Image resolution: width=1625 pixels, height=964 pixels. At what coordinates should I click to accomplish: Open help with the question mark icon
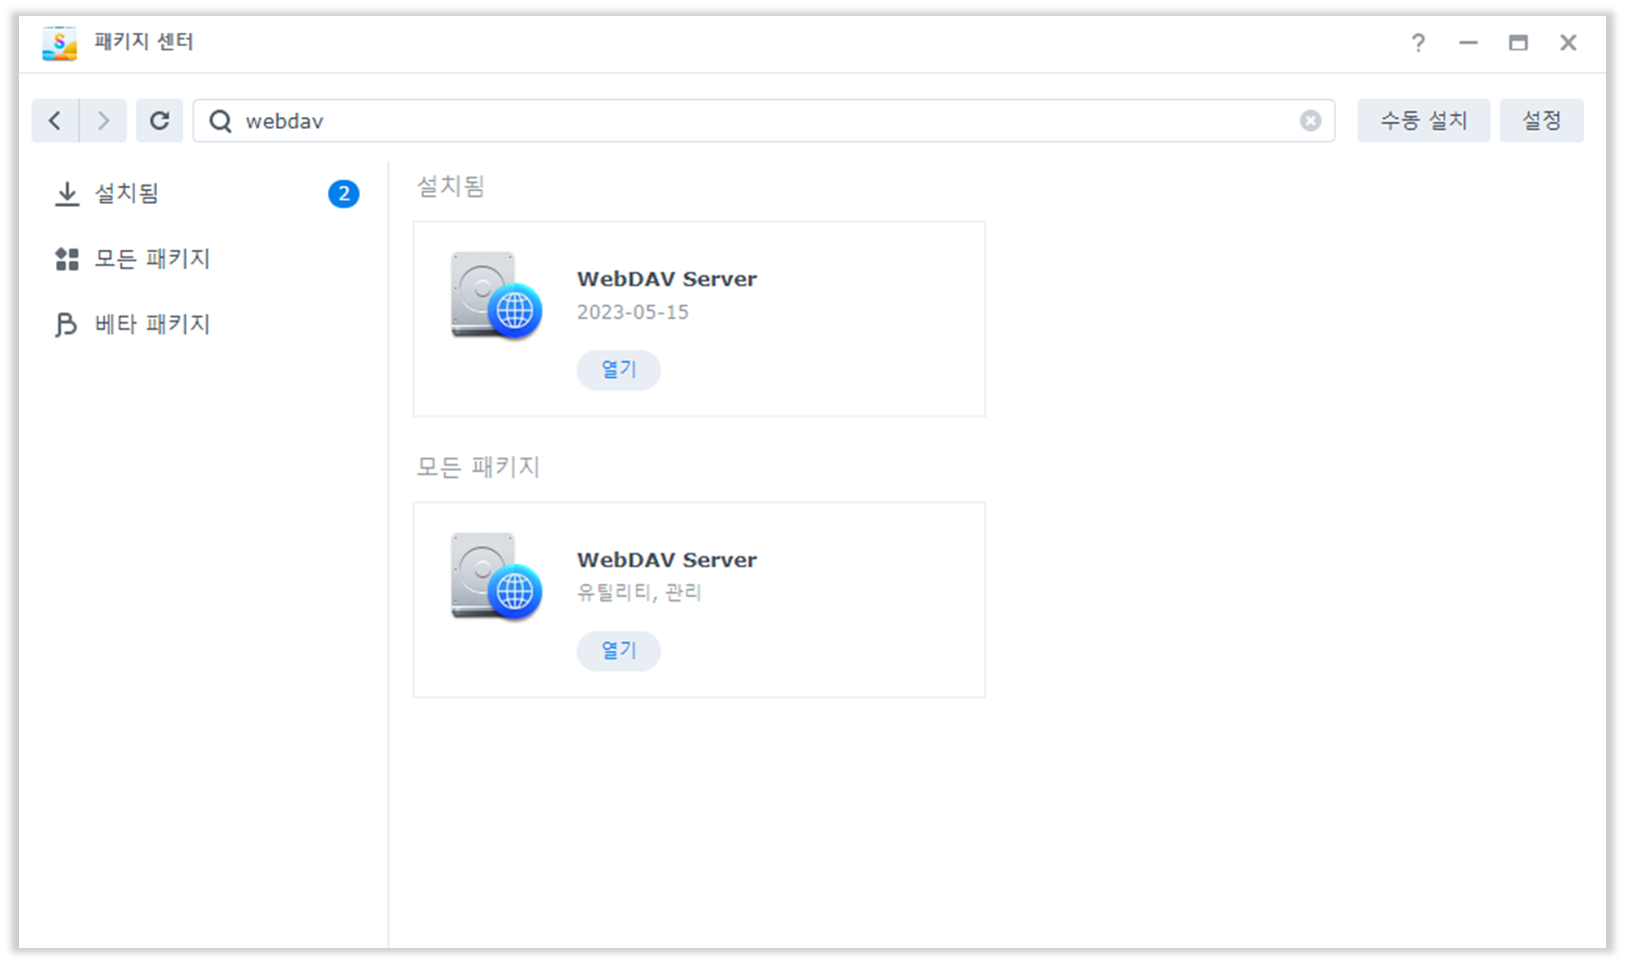[1418, 43]
